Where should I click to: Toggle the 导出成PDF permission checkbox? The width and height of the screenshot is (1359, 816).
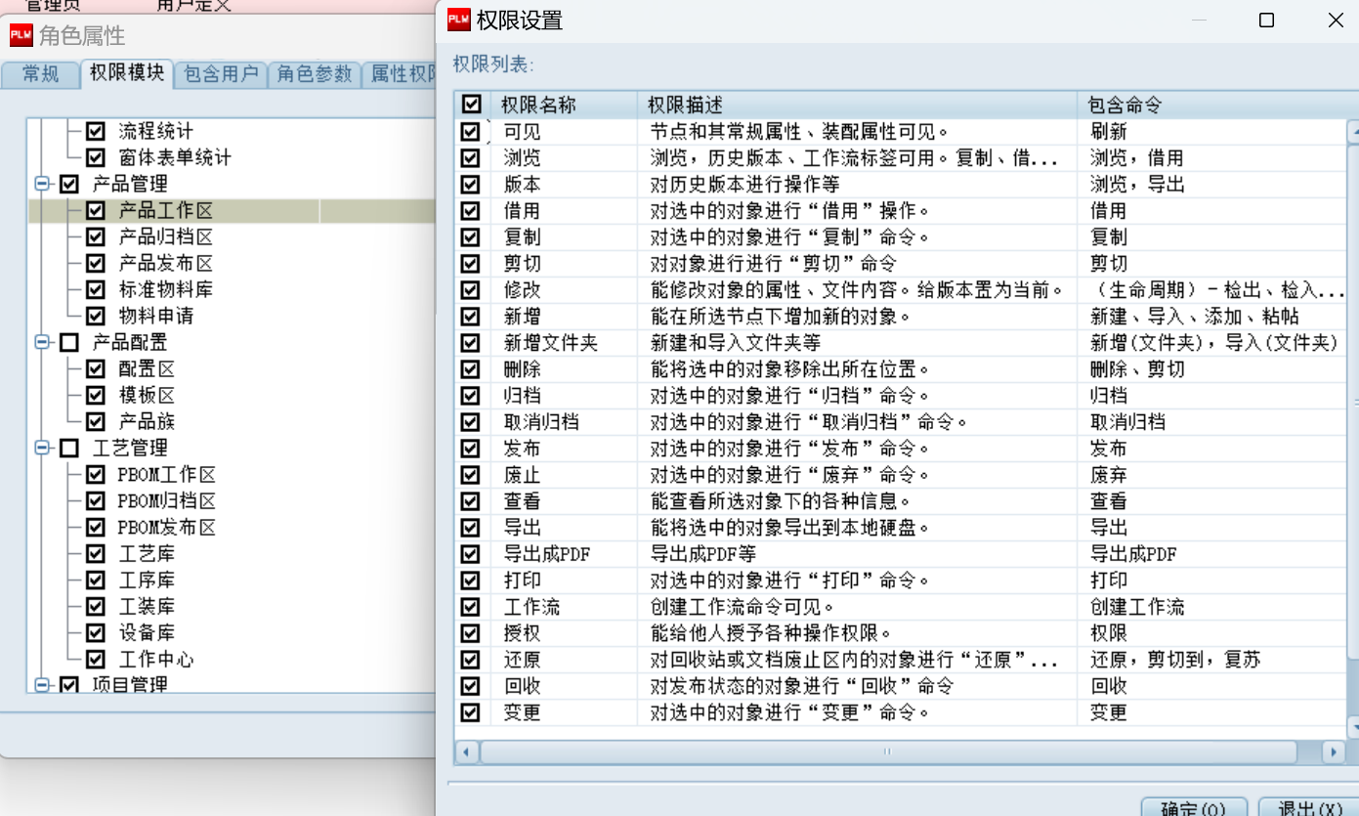point(471,553)
